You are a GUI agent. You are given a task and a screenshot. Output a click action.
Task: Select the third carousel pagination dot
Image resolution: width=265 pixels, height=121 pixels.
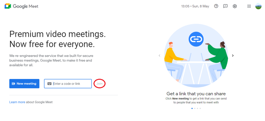pyautogui.click(x=197, y=108)
